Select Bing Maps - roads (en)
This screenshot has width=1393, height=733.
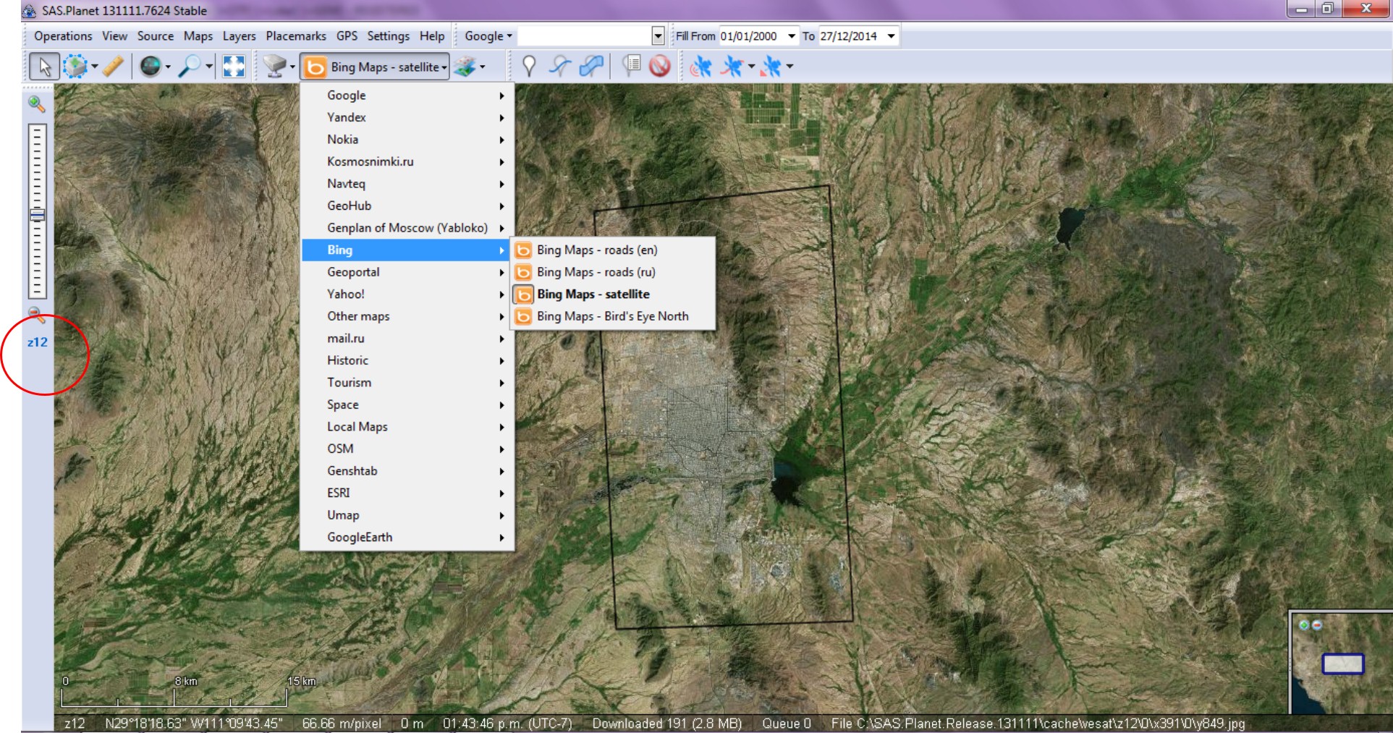614,250
